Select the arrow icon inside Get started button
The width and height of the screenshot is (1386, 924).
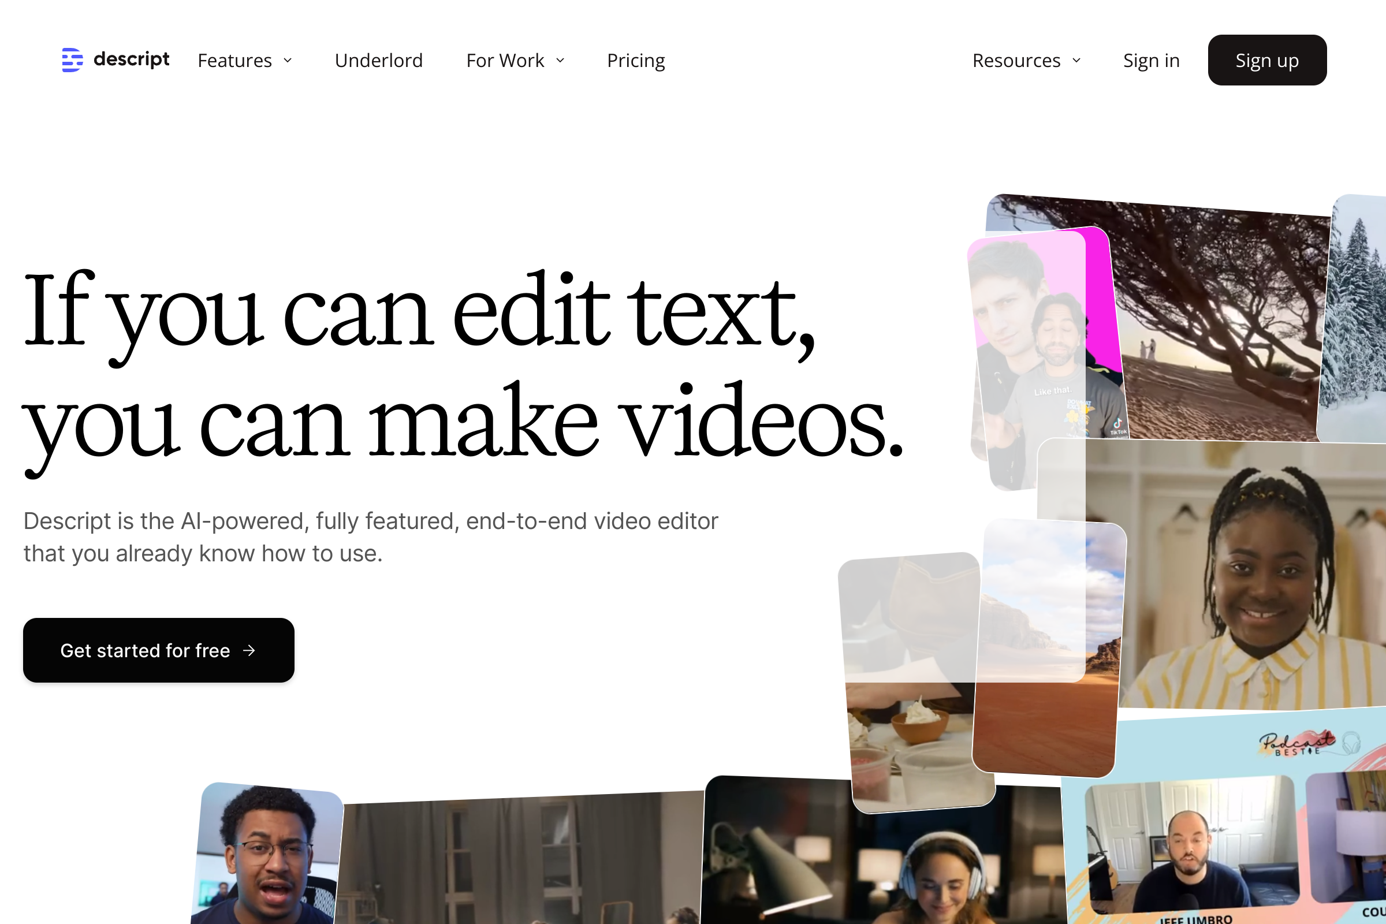tap(250, 651)
